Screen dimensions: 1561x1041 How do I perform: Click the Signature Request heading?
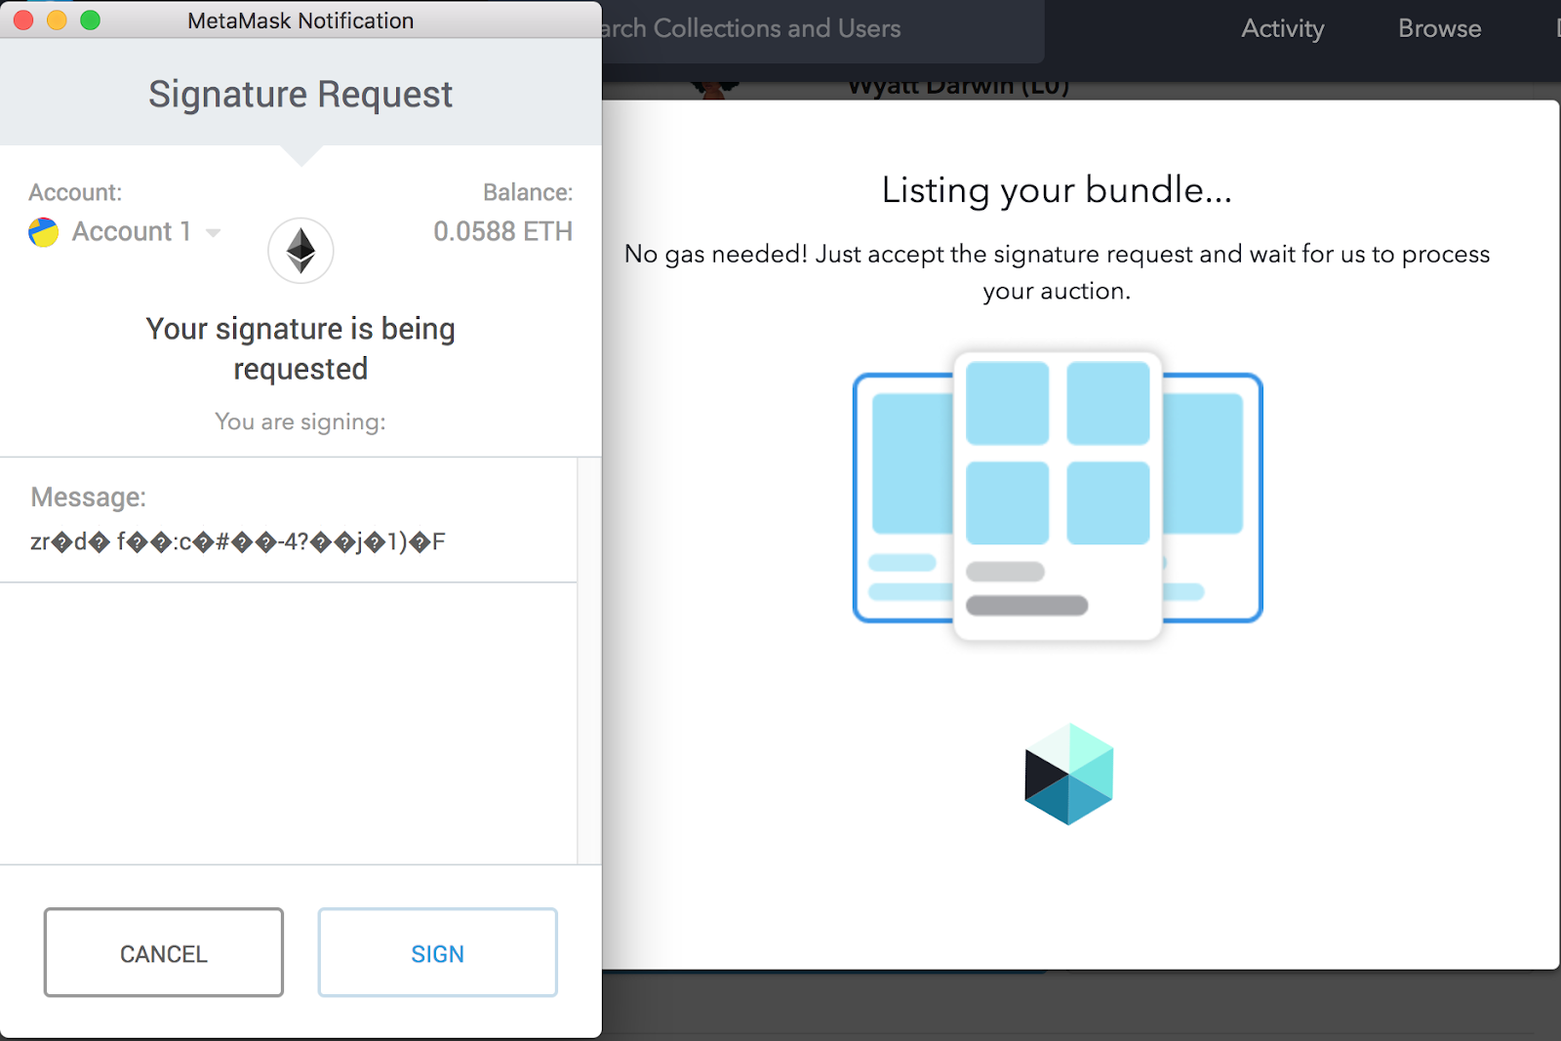pos(300,95)
